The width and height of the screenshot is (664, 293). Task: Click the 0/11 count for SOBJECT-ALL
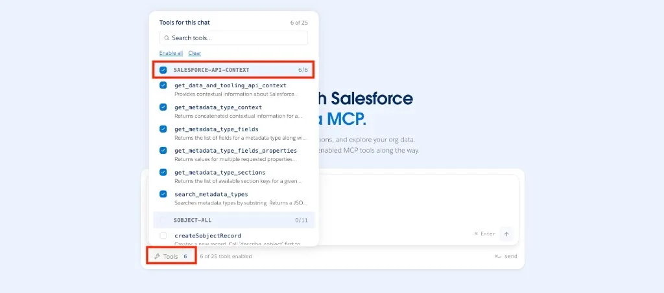(x=302, y=220)
